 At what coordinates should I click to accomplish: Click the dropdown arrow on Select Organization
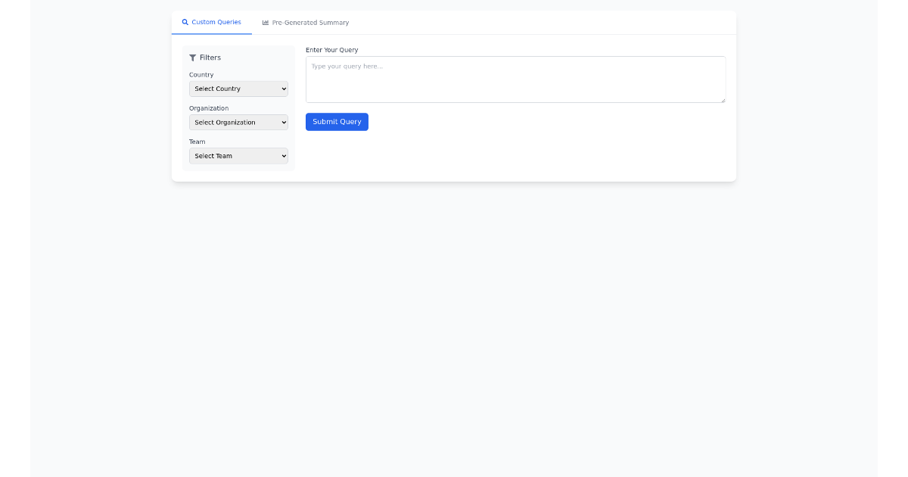[282, 122]
